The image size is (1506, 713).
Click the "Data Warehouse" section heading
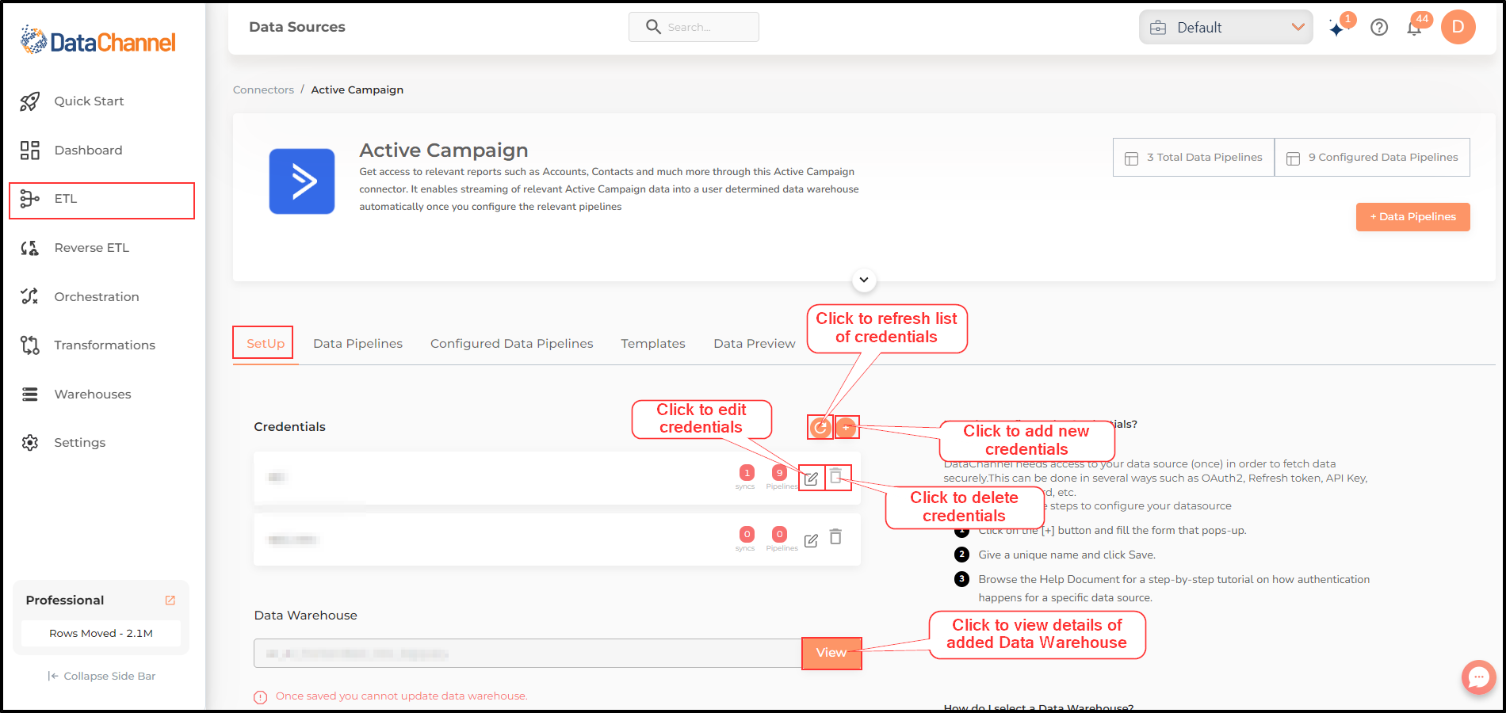tap(305, 616)
